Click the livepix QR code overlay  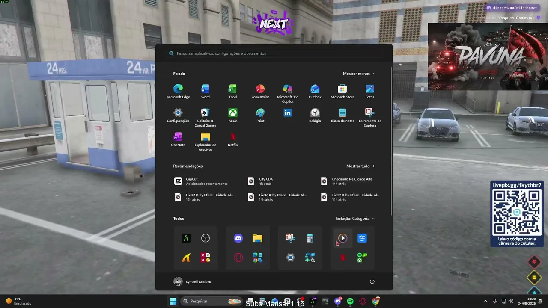click(517, 213)
